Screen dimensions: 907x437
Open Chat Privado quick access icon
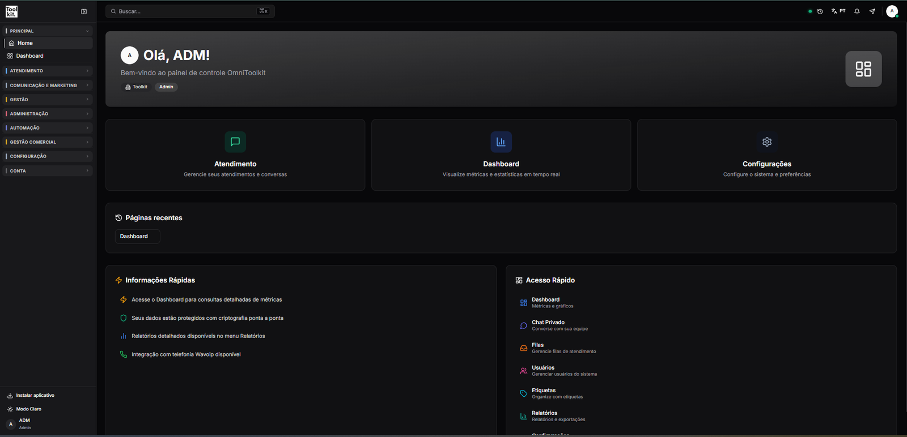pos(523,325)
